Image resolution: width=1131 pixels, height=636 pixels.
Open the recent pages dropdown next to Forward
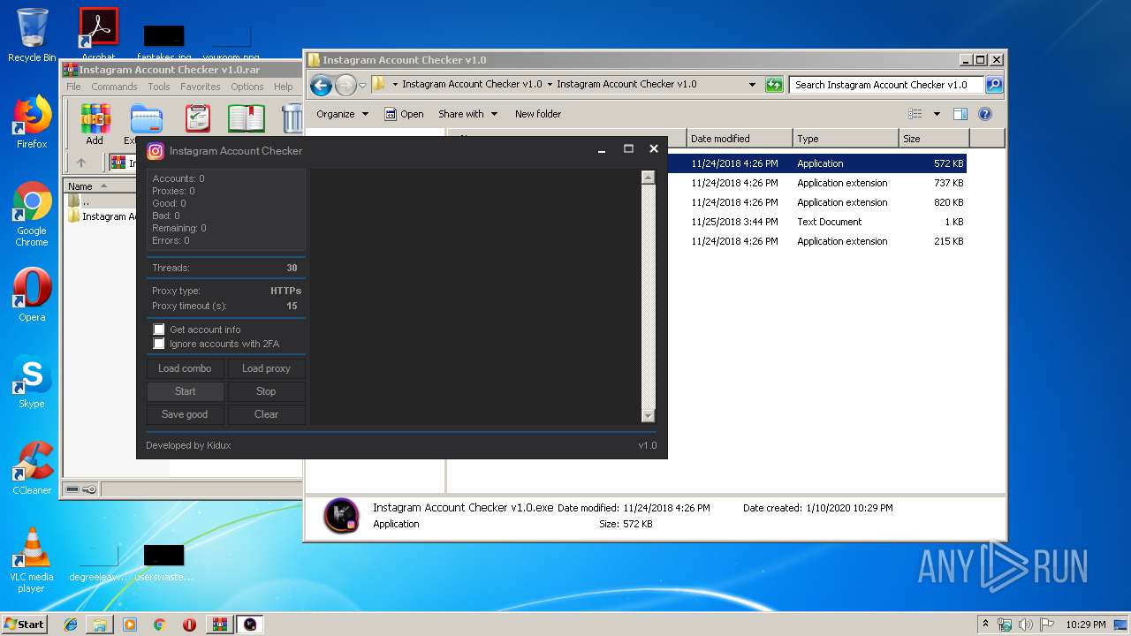pos(362,86)
